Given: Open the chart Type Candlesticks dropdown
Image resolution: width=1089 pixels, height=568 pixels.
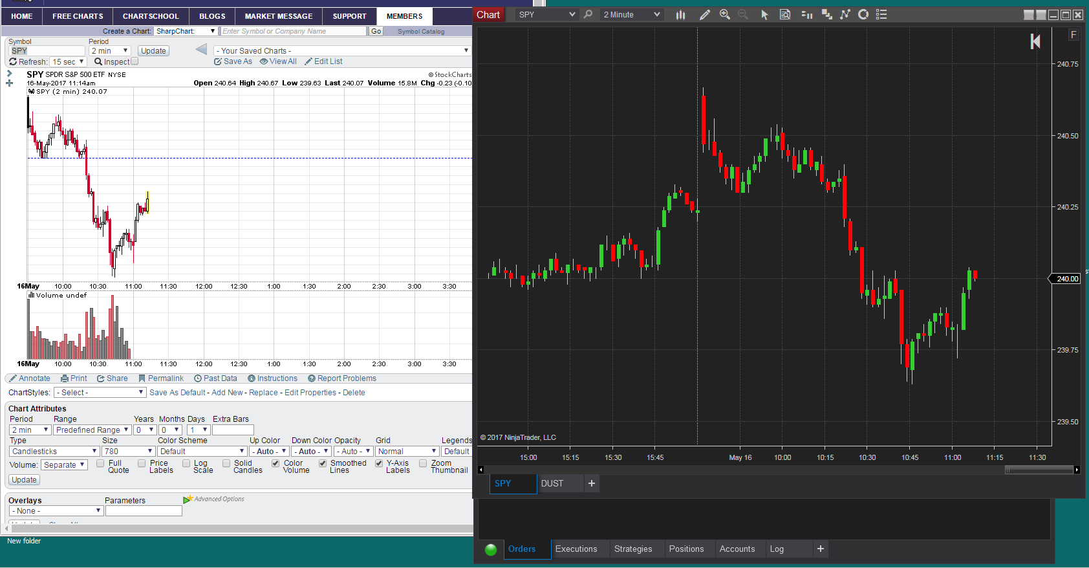Looking at the screenshot, I should pos(54,452).
